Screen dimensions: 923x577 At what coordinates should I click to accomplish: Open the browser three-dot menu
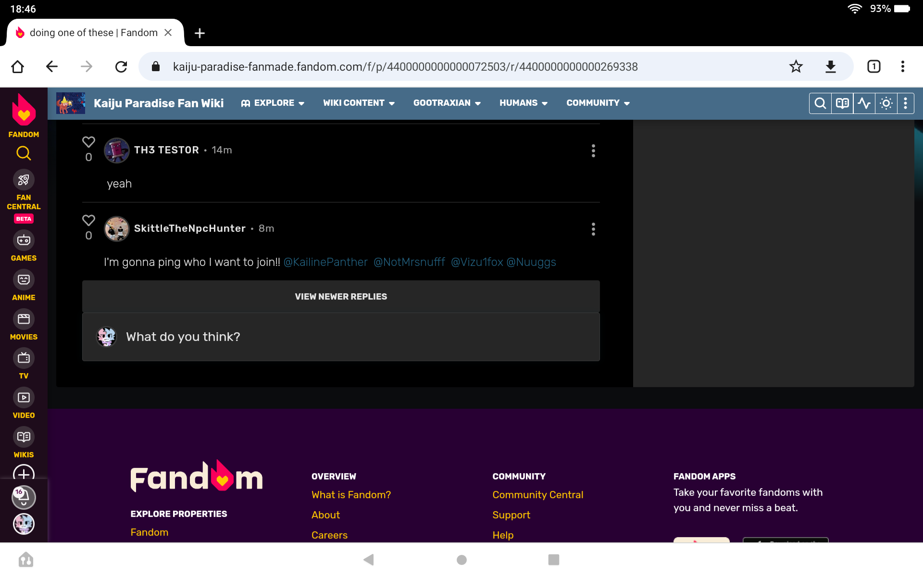pyautogui.click(x=903, y=66)
